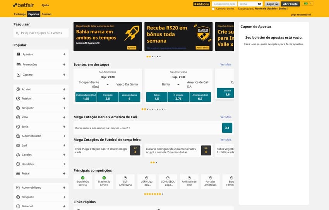Click the forgotten Nome de Usuário link

265,9
